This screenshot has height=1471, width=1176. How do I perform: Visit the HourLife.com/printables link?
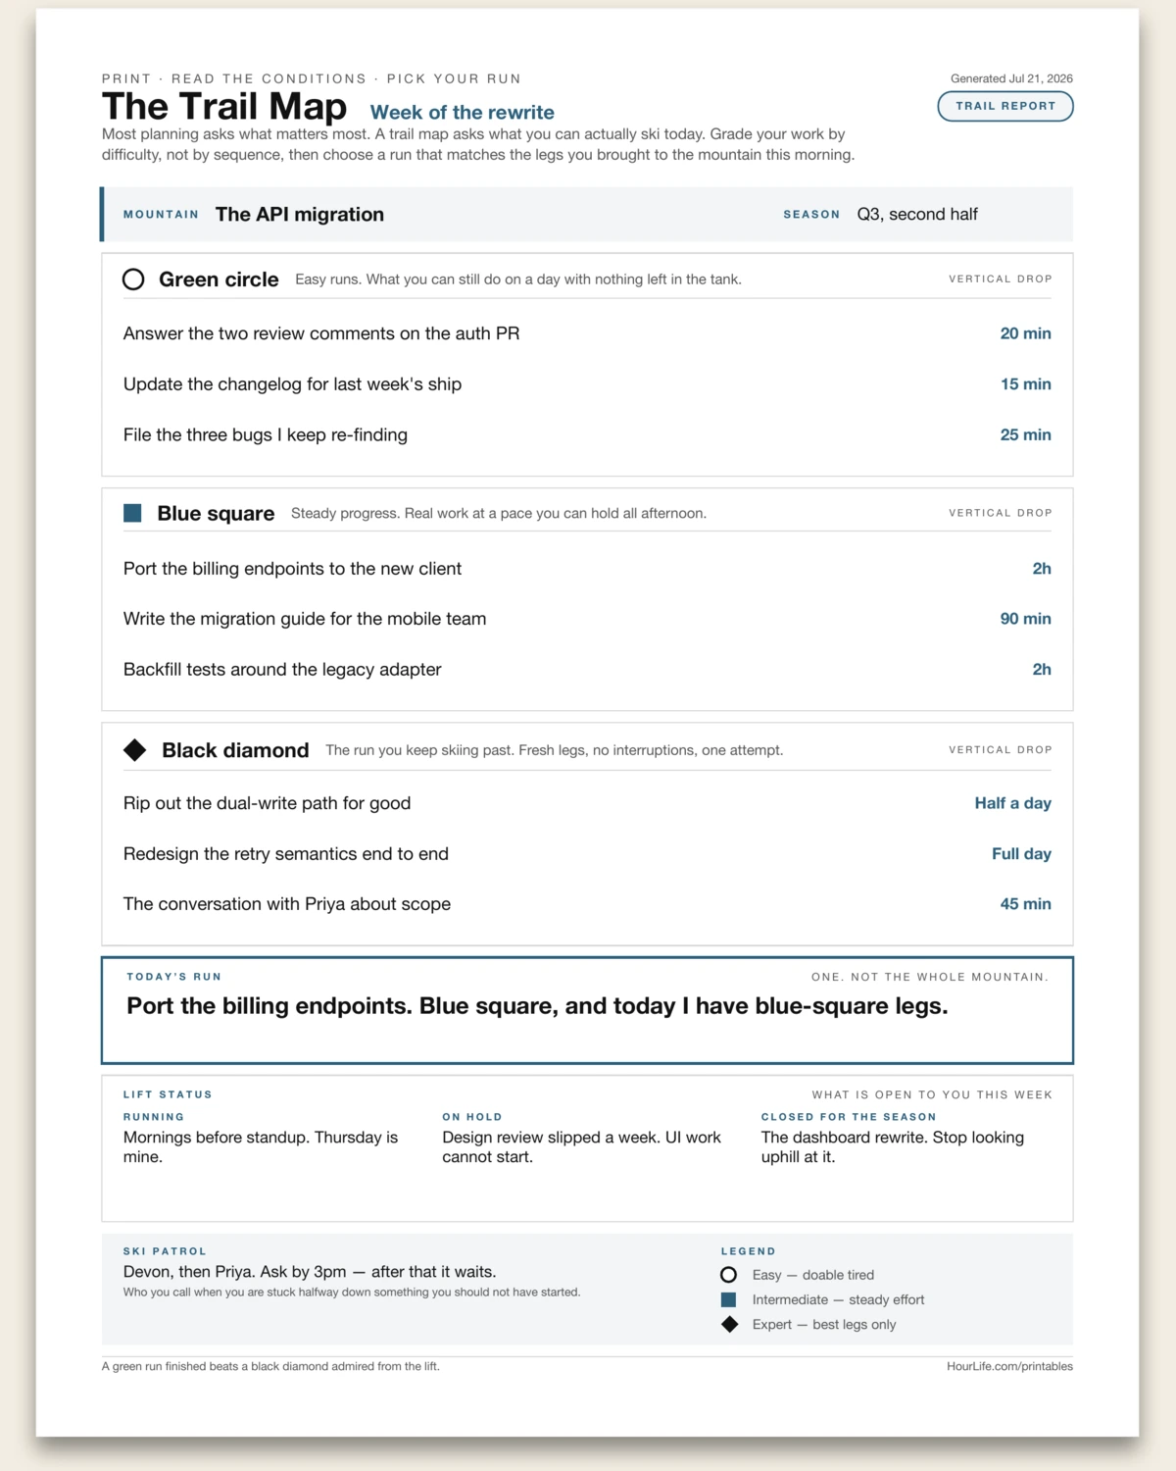click(1009, 1366)
